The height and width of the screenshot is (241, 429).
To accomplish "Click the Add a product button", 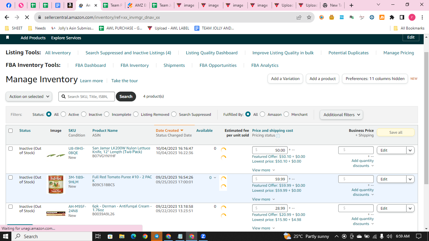I will coord(323,79).
